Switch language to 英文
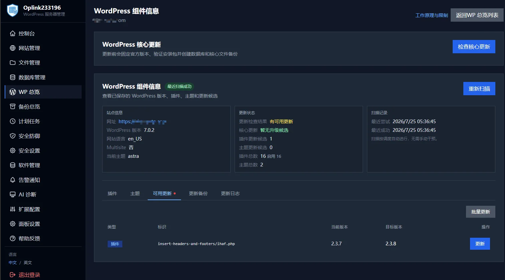The width and height of the screenshot is (505, 280). [x=28, y=263]
